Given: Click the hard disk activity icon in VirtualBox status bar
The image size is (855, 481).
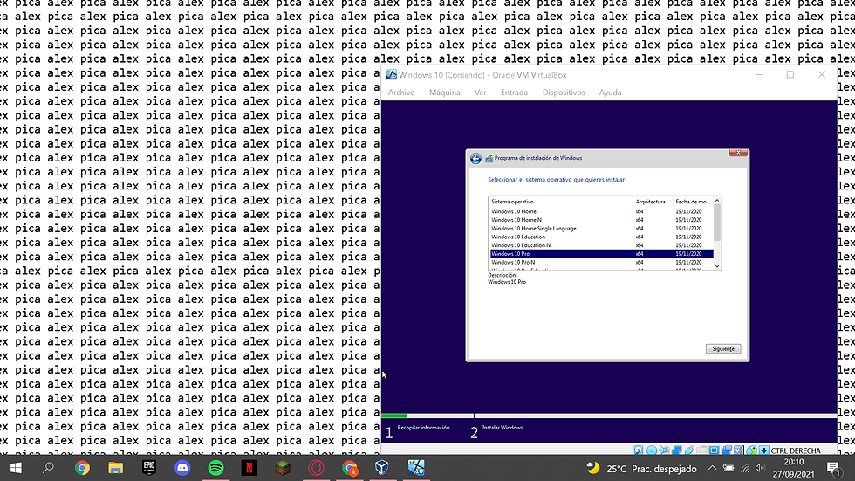Looking at the screenshot, I should point(638,450).
